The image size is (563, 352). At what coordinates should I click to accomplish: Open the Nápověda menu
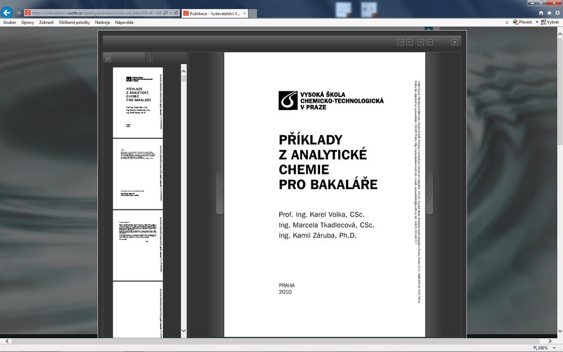pos(124,22)
